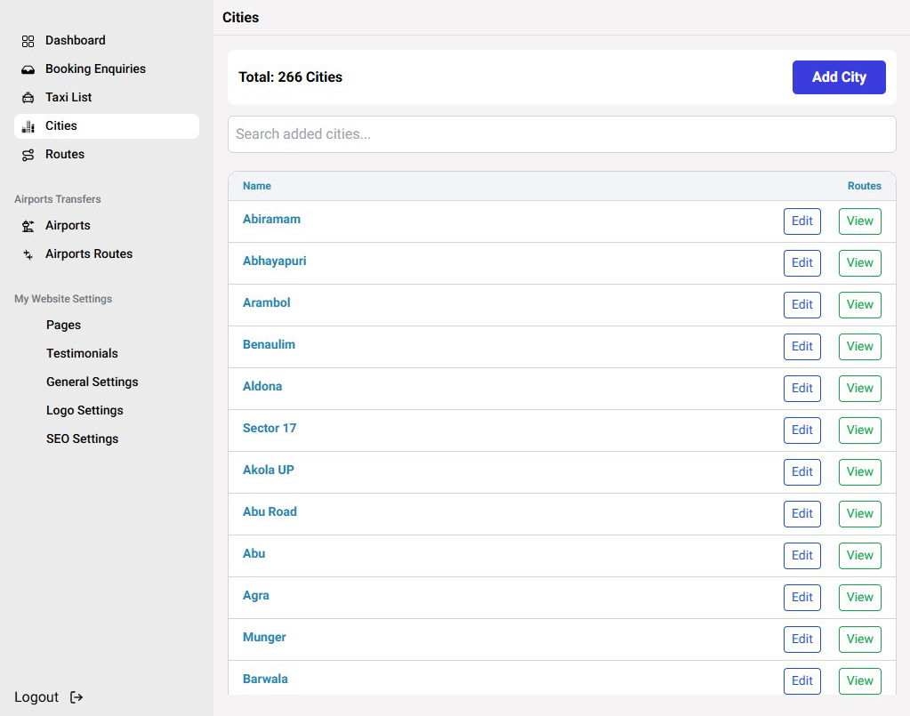
Task: Open Logo Settings page
Action: click(x=85, y=410)
